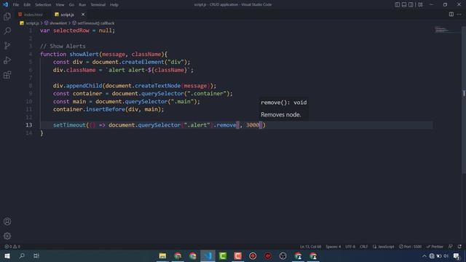Open the Source Control view
This screenshot has height=262, width=466.
coord(7,45)
